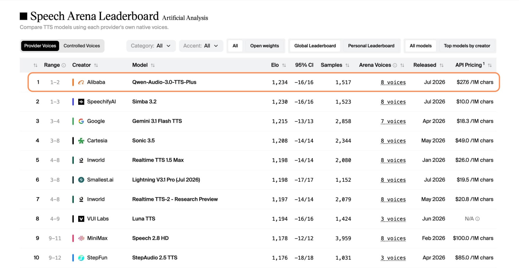
Task: Click the VUI Labs logo icon
Action: tap(81, 219)
